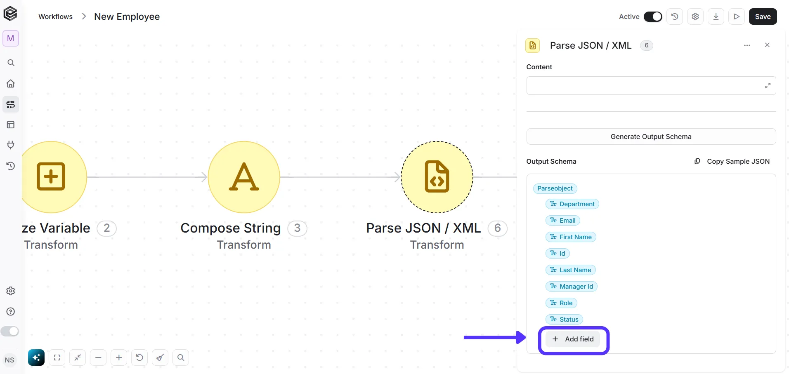Screen dimensions: 789x374
Task: Select Parse JSON / XML node on canvas
Action: pos(437,177)
